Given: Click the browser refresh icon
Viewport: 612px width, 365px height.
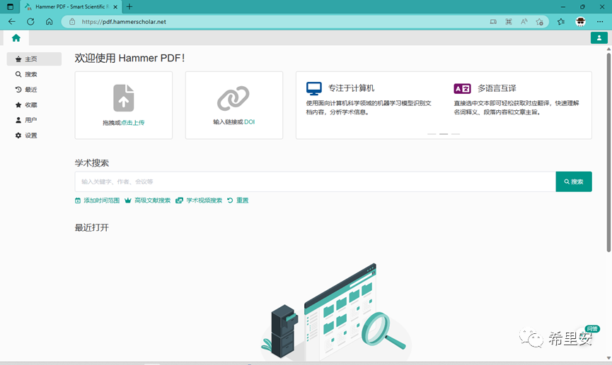Looking at the screenshot, I should click(x=30, y=22).
